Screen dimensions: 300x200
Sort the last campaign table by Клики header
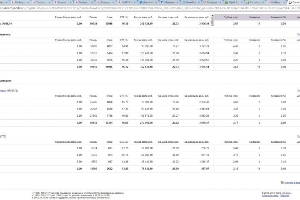pyautogui.click(x=110, y=142)
